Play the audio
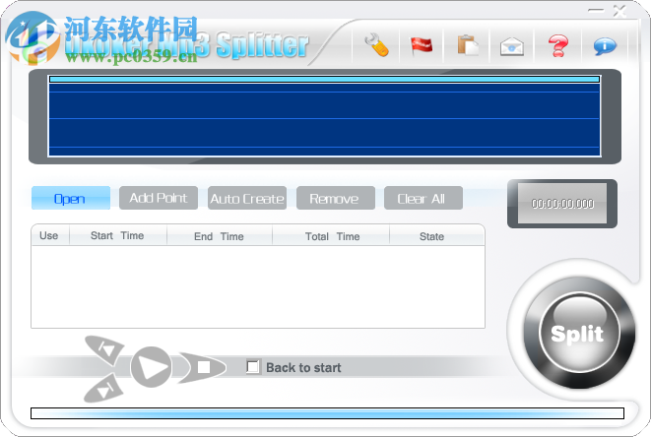This screenshot has width=651, height=437. pos(151,367)
